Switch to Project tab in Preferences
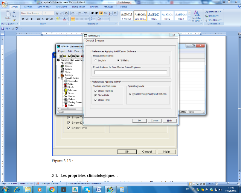Image resolution: width=241 pixels, height=193 pixels. click(x=100, y=41)
